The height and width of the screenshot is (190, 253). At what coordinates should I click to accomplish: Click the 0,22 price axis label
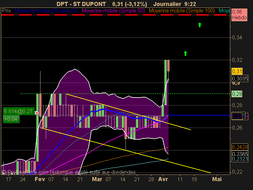tap(237, 172)
